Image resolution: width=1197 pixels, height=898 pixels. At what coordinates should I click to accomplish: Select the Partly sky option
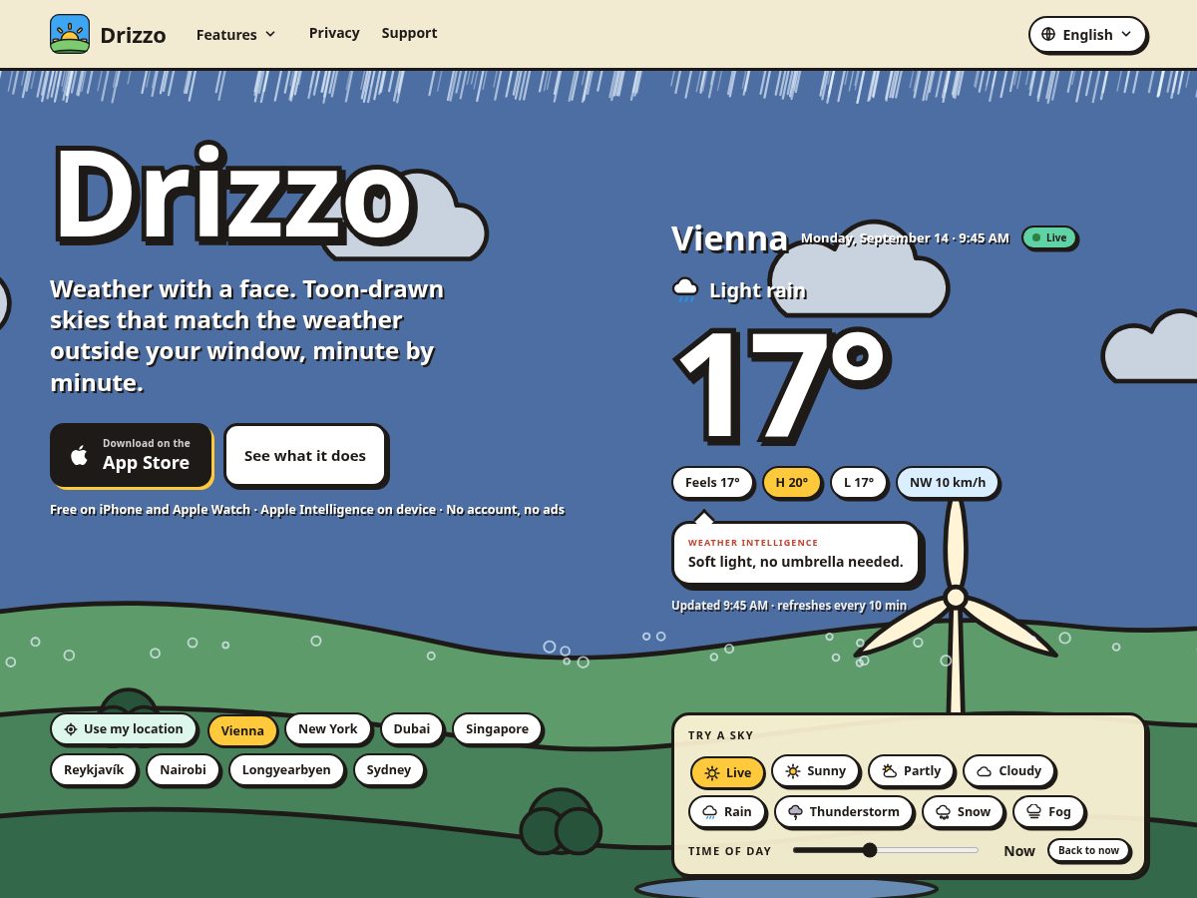[x=911, y=770]
